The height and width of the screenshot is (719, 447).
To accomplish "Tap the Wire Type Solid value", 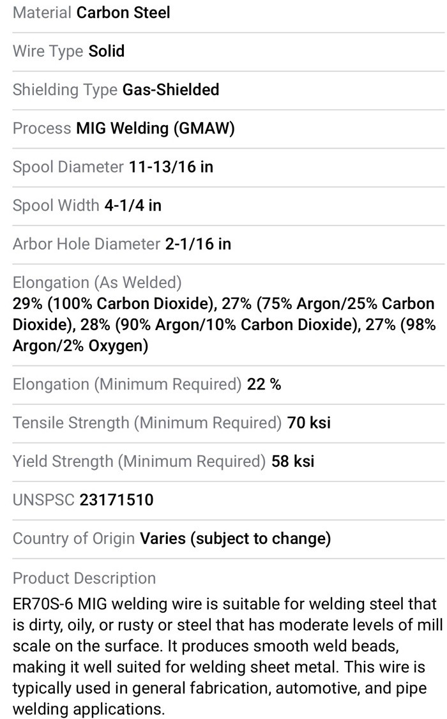I will tap(107, 51).
